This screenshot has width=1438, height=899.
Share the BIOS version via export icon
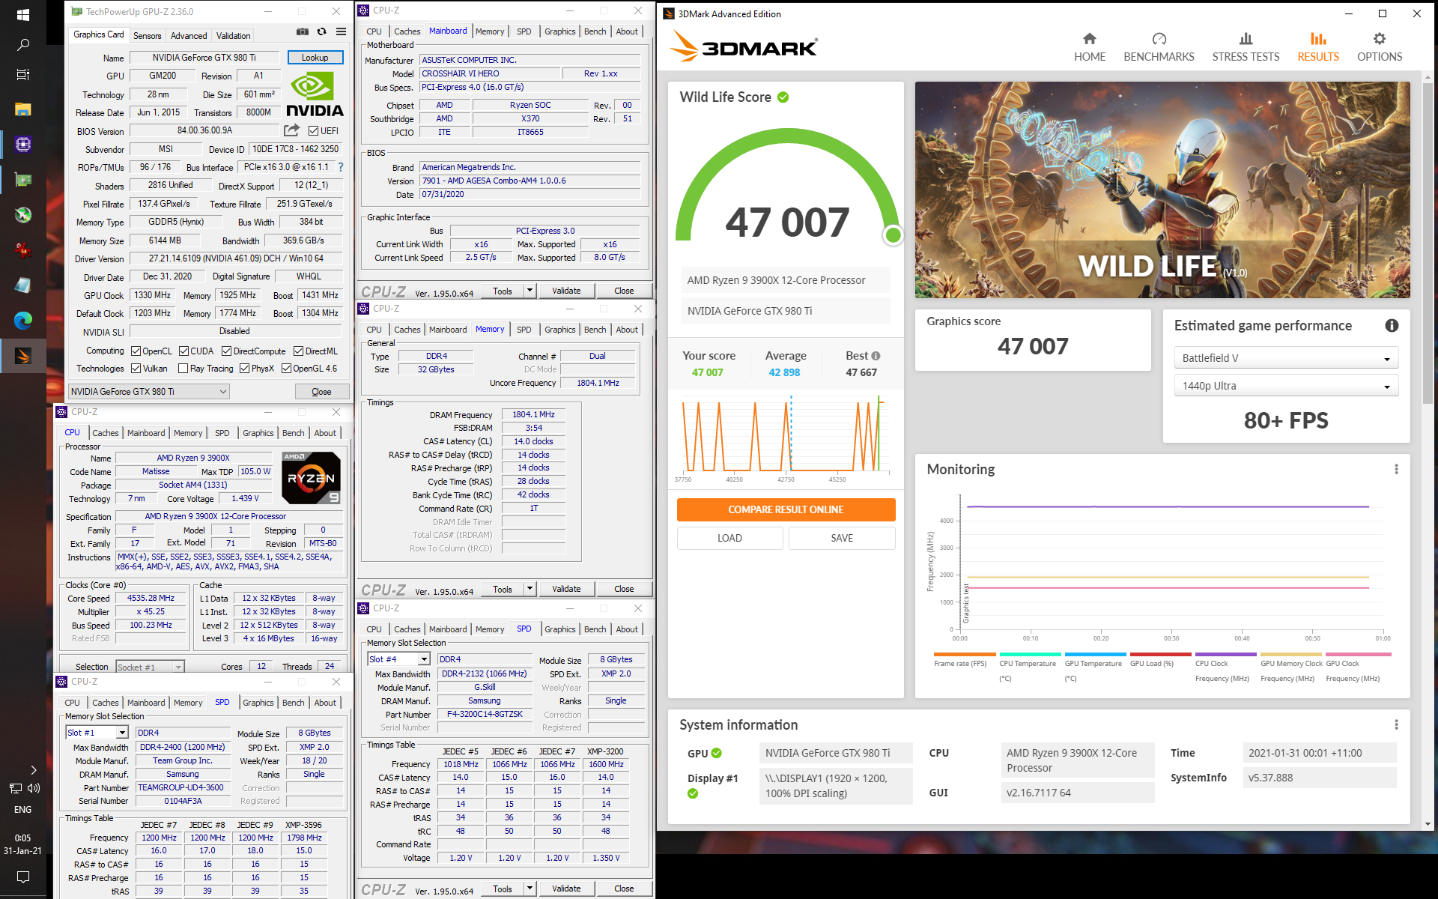tap(292, 130)
